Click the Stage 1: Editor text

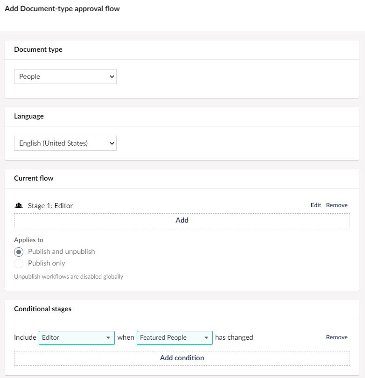click(50, 206)
